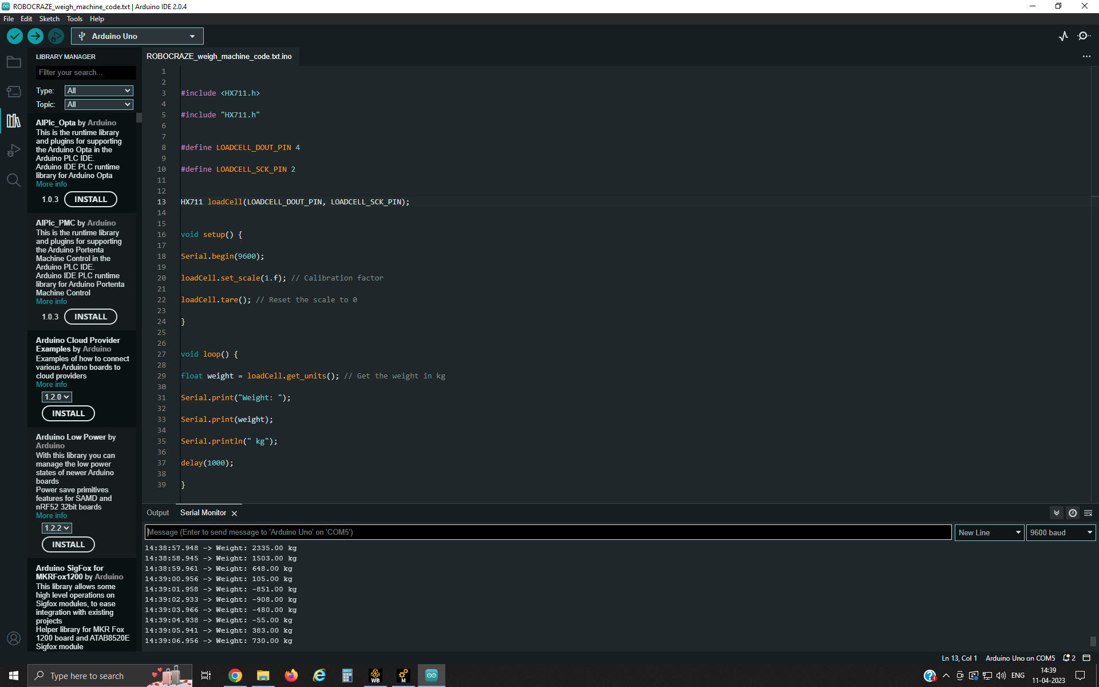Clear the Serial Monitor output
1099x687 pixels.
point(1088,513)
